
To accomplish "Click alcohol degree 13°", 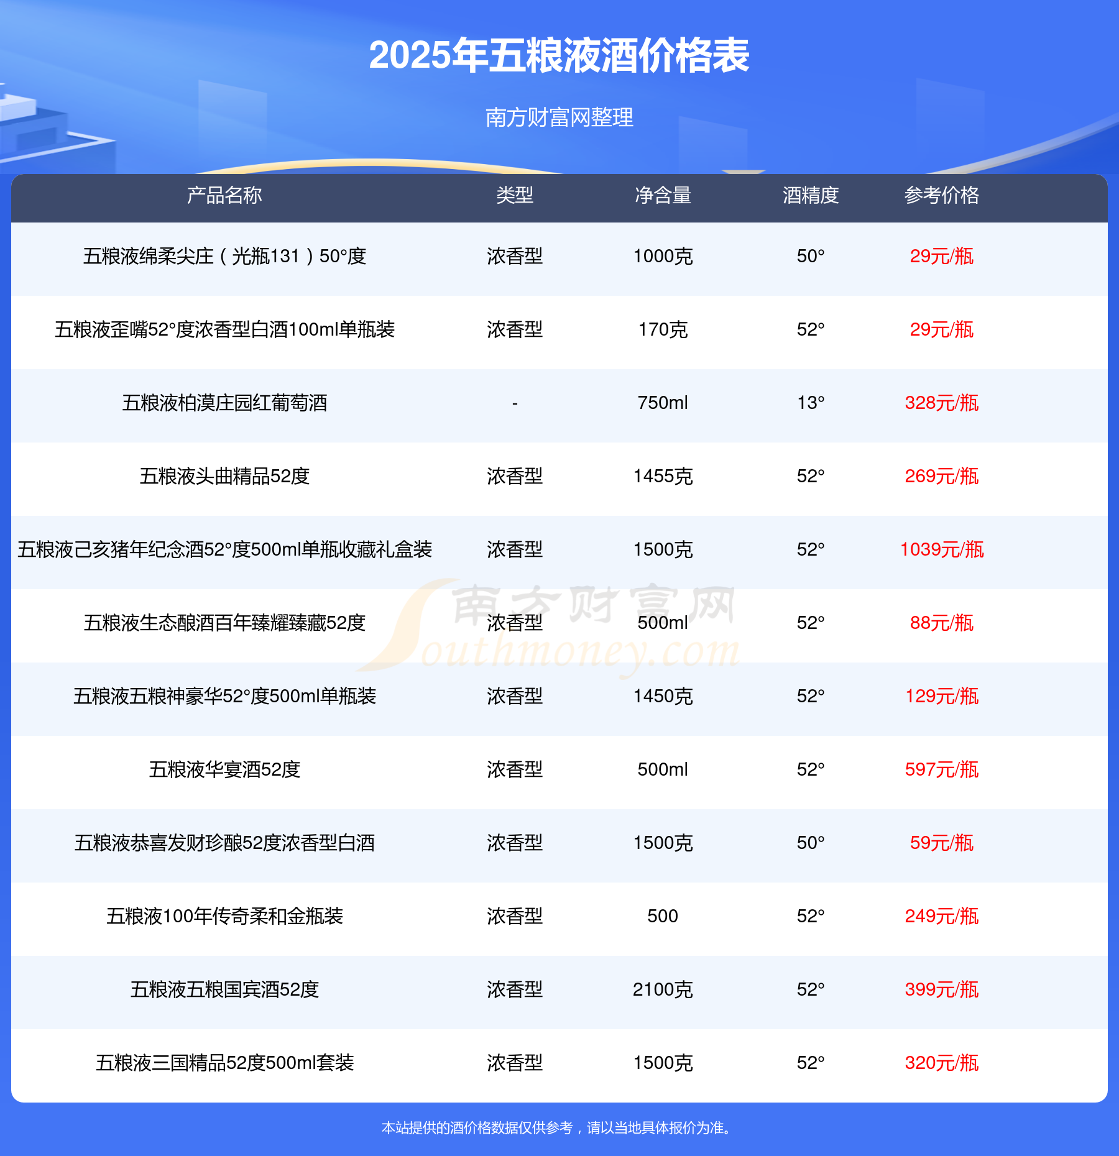I will click(x=811, y=403).
